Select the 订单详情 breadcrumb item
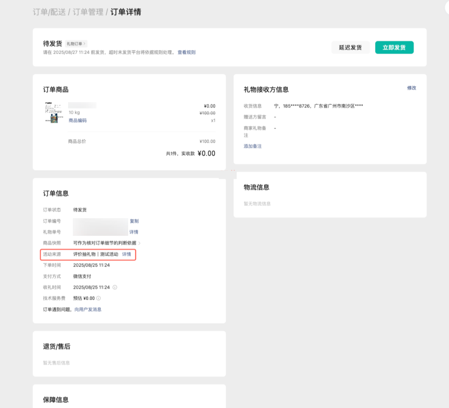 pos(126,12)
